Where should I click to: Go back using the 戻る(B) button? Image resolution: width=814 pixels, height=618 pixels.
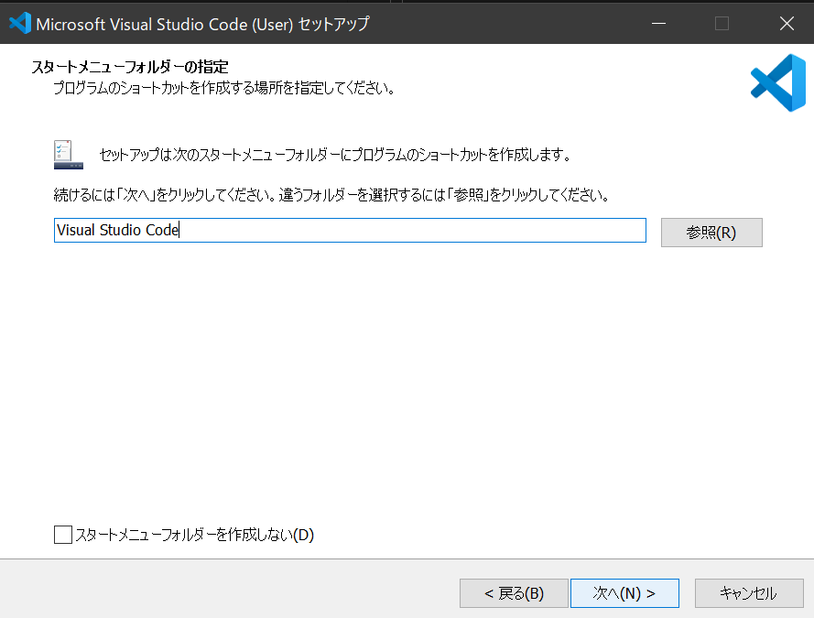point(514,592)
